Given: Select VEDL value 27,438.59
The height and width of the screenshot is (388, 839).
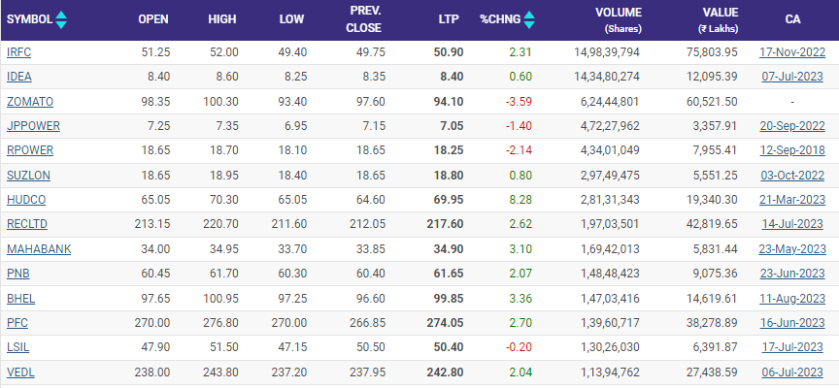Looking at the screenshot, I should (713, 372).
